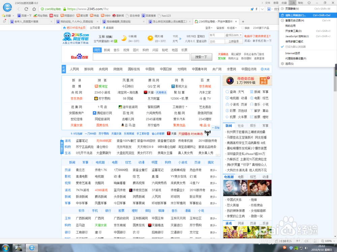337x252 pixels.
Task: Select 清除上网痕迹 menu item
Action: click(x=308, y=15)
